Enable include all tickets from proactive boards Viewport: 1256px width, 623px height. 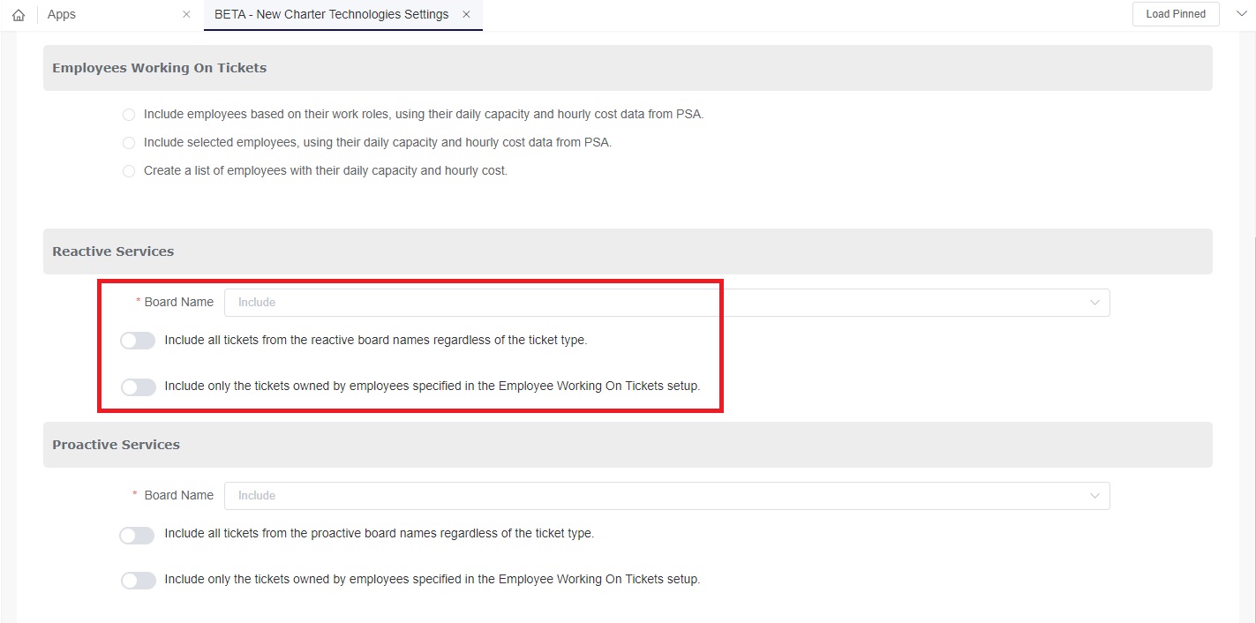click(x=138, y=535)
